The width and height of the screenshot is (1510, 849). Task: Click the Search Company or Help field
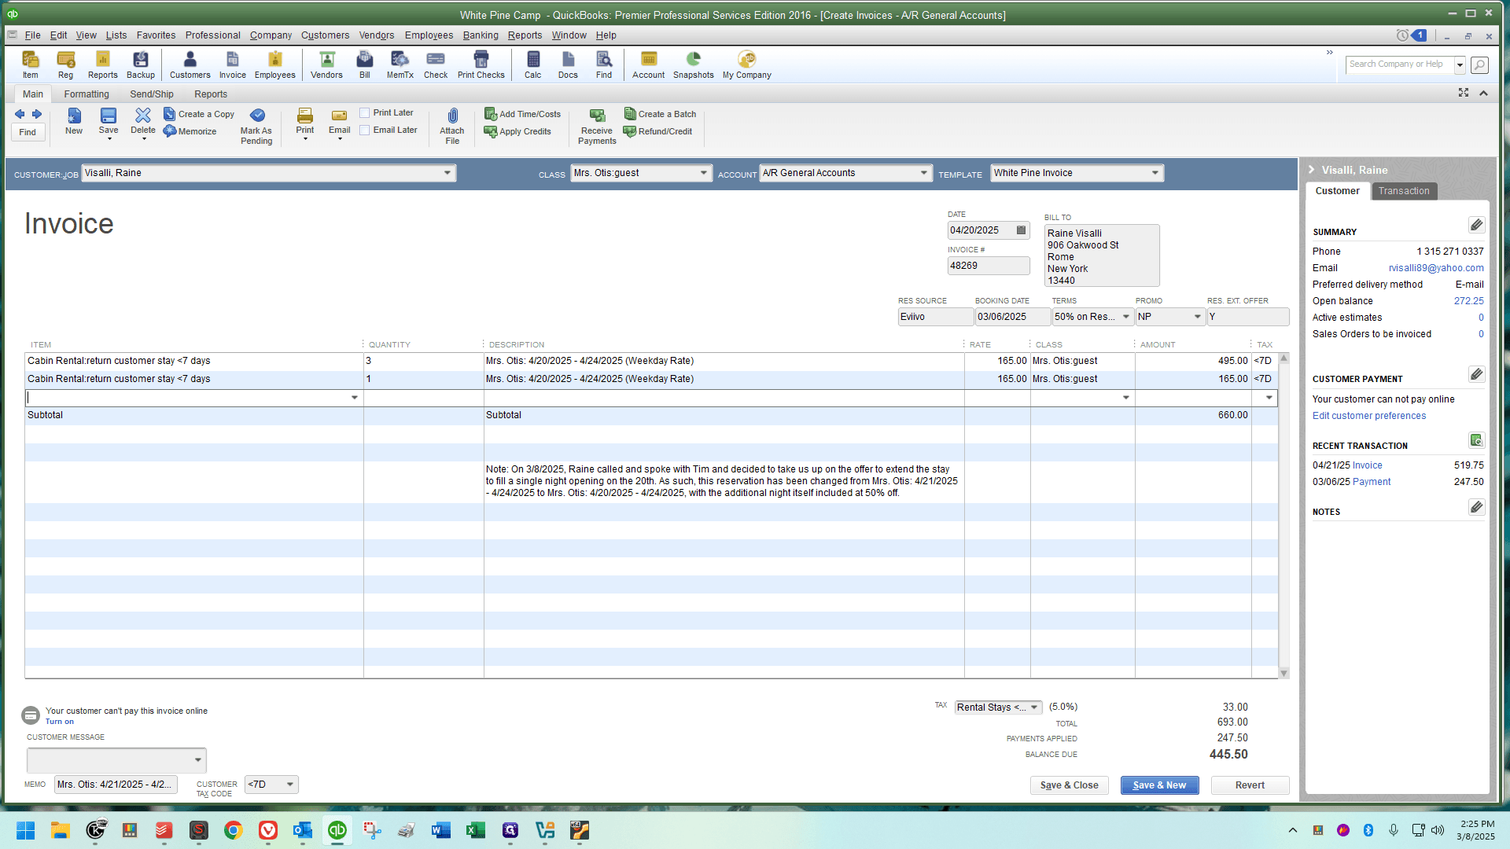click(x=1400, y=64)
